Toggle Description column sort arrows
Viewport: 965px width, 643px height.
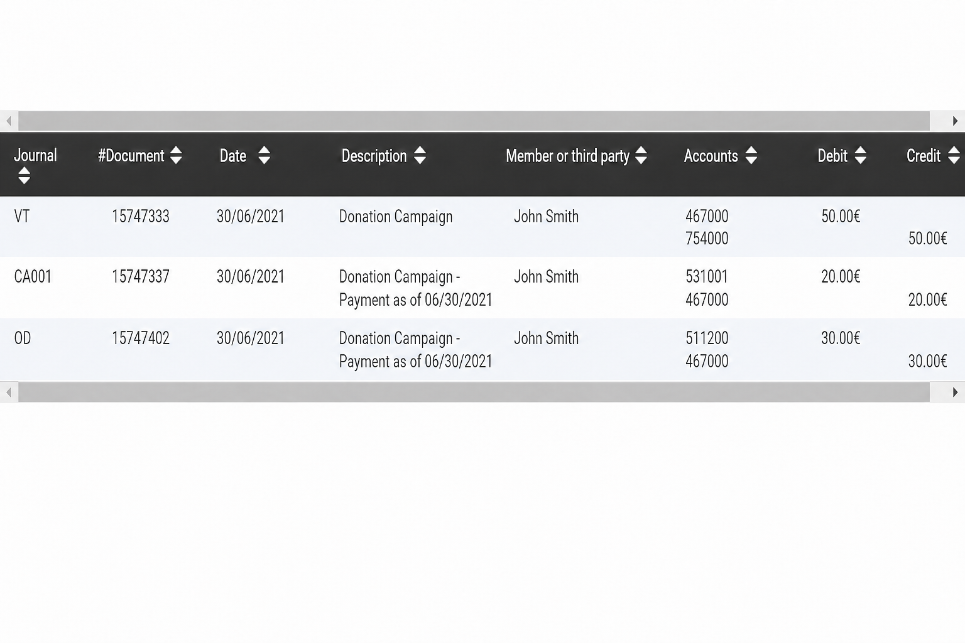pos(420,155)
